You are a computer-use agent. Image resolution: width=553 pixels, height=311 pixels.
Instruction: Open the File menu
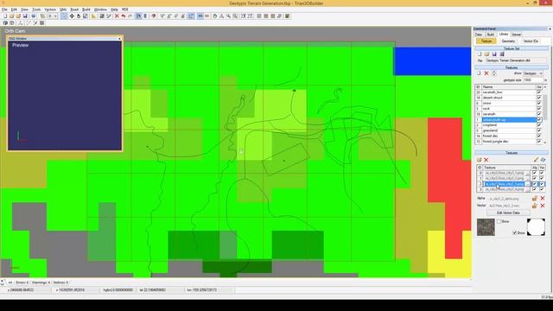pyautogui.click(x=4, y=10)
